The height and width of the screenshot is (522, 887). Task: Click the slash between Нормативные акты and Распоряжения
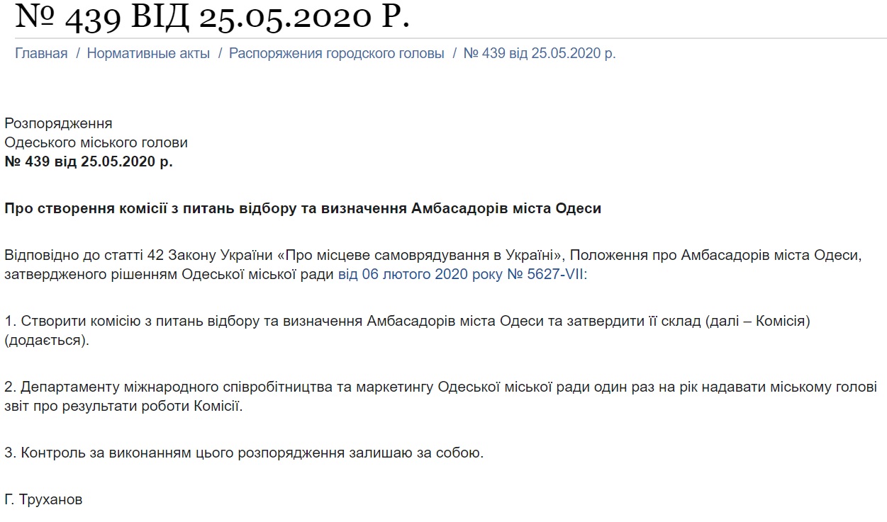click(220, 54)
